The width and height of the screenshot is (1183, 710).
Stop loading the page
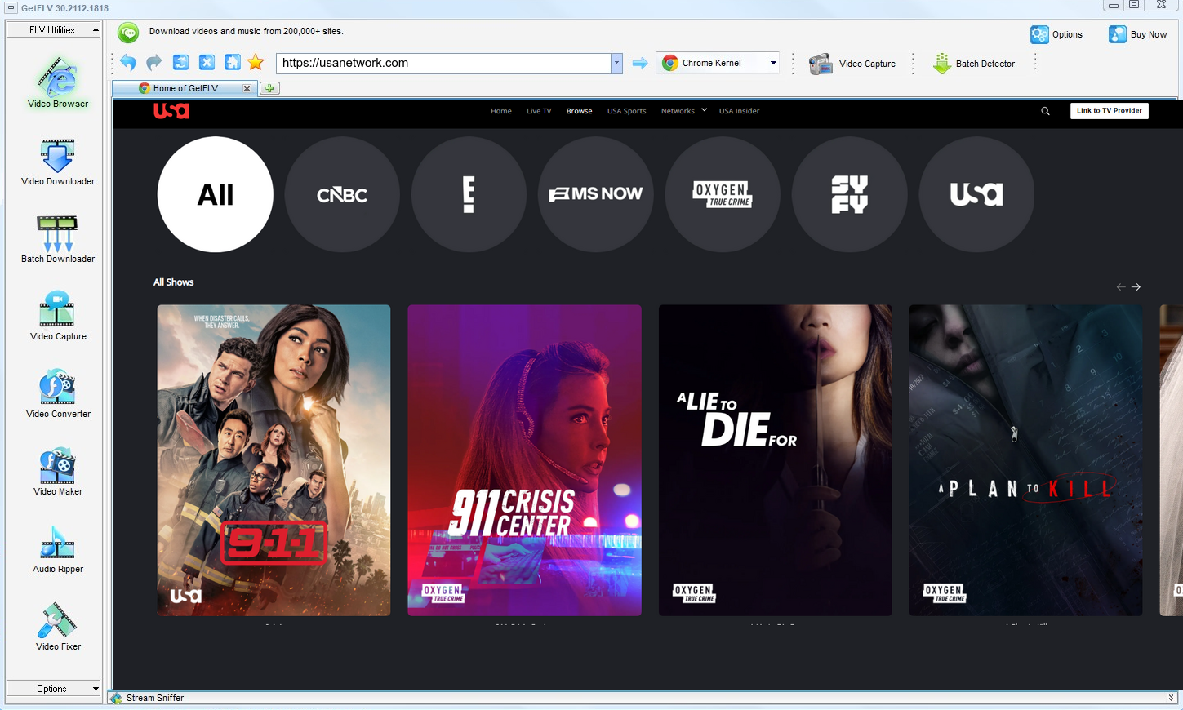point(207,63)
